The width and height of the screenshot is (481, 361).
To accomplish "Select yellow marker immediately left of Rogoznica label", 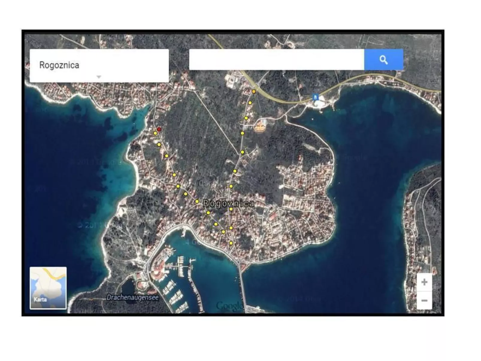I will tap(197, 201).
